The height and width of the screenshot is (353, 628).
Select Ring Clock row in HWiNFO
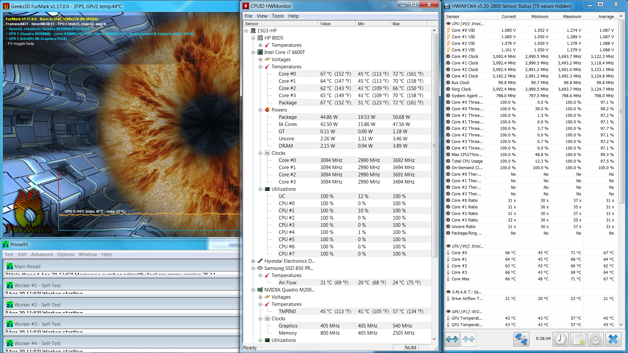click(531, 89)
